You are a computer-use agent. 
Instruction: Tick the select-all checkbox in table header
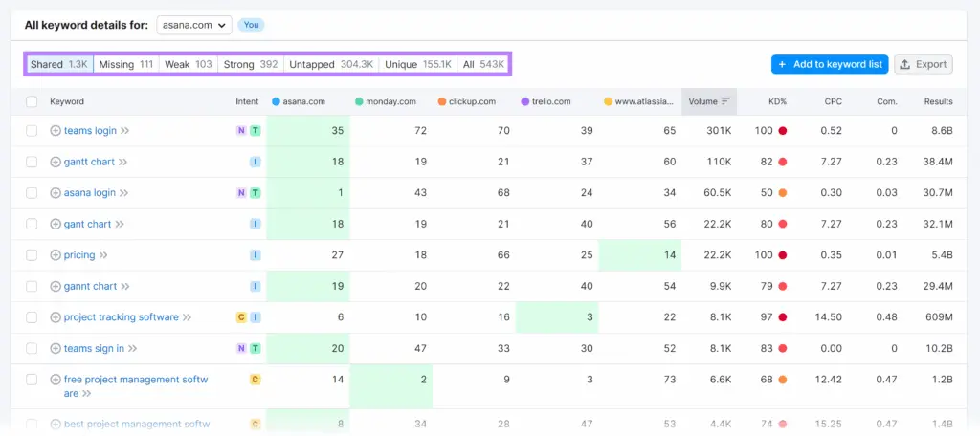pos(32,101)
